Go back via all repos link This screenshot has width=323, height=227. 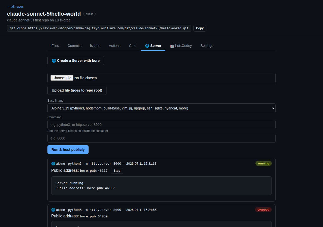tap(15, 7)
